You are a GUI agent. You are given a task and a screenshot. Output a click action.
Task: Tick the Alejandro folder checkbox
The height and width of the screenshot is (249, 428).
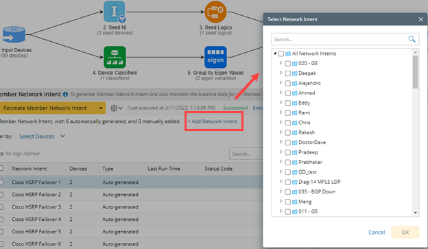tap(287, 83)
